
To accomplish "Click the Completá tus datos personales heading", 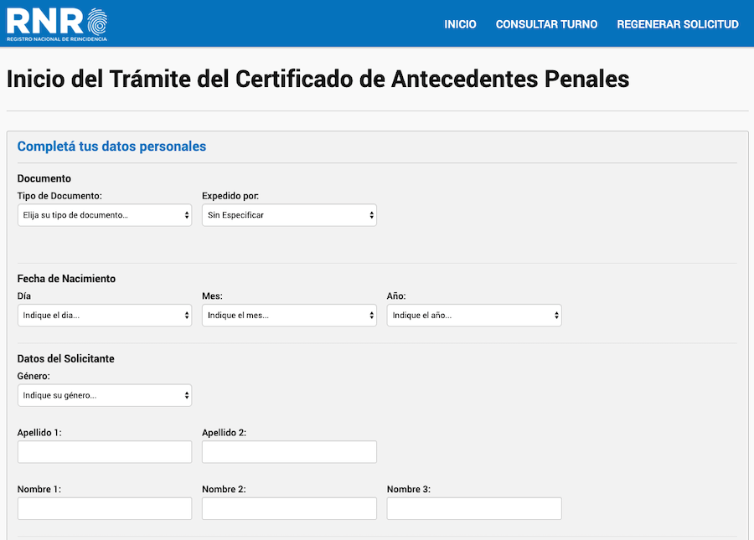I will pos(111,146).
